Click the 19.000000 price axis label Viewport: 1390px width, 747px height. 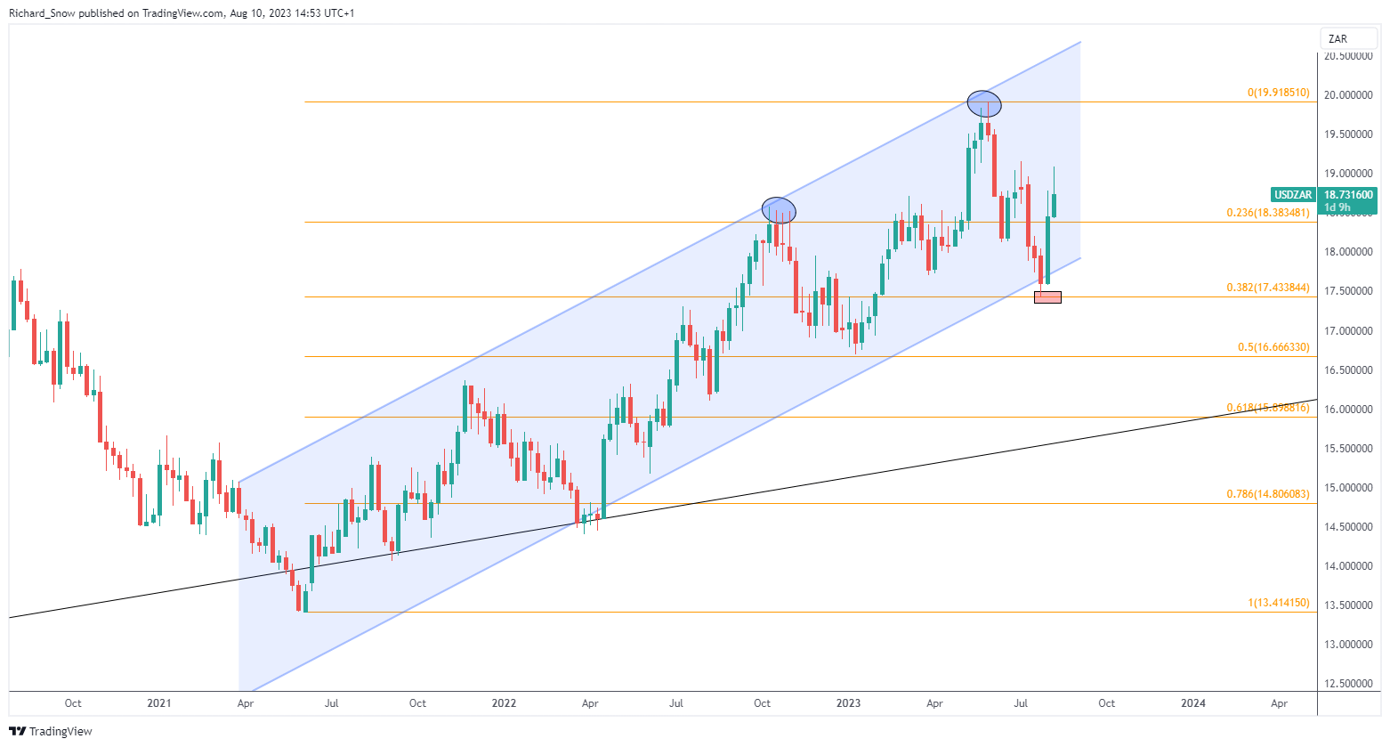tap(1348, 174)
